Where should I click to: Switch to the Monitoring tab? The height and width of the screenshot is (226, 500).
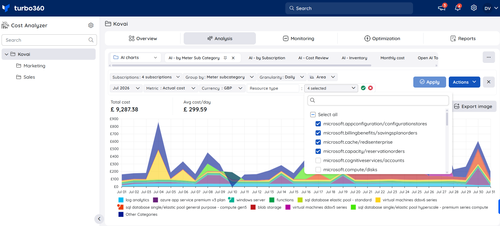(x=298, y=39)
